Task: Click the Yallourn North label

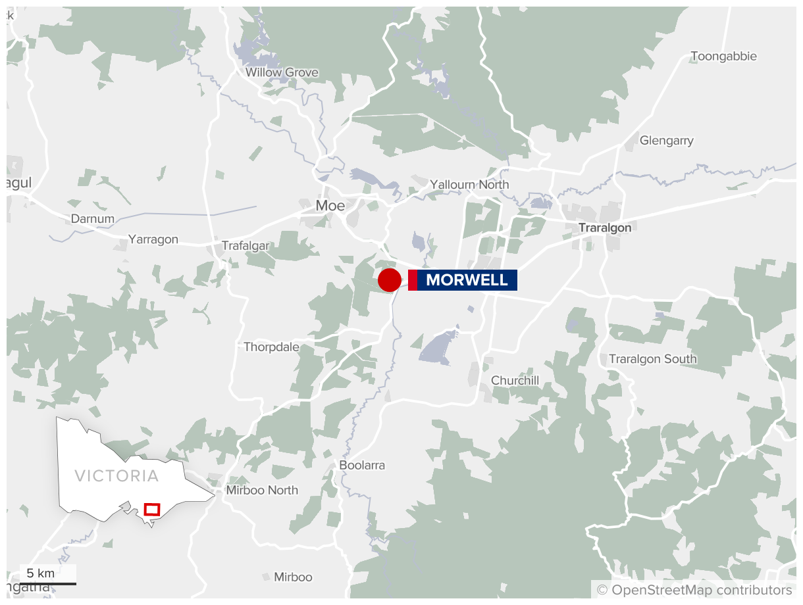Action: [x=469, y=185]
